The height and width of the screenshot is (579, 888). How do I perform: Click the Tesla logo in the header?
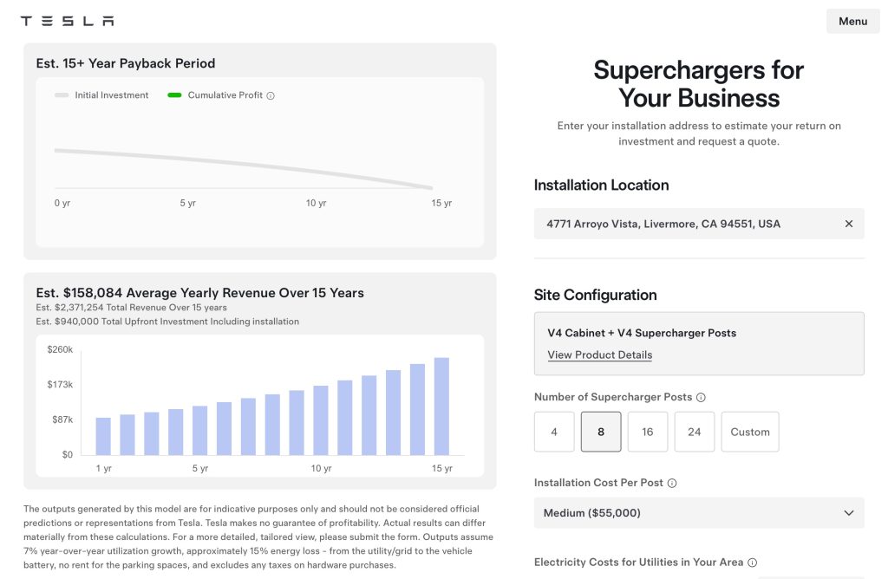point(67,20)
